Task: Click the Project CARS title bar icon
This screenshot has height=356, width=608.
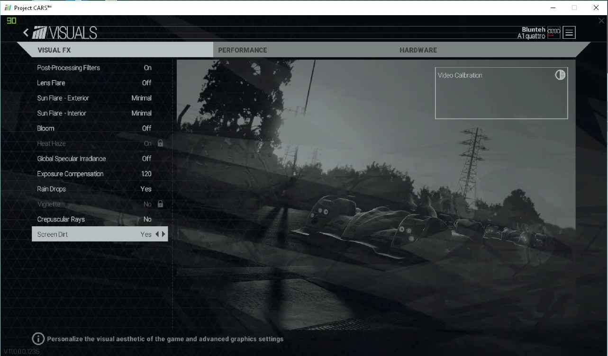Action: (8, 8)
